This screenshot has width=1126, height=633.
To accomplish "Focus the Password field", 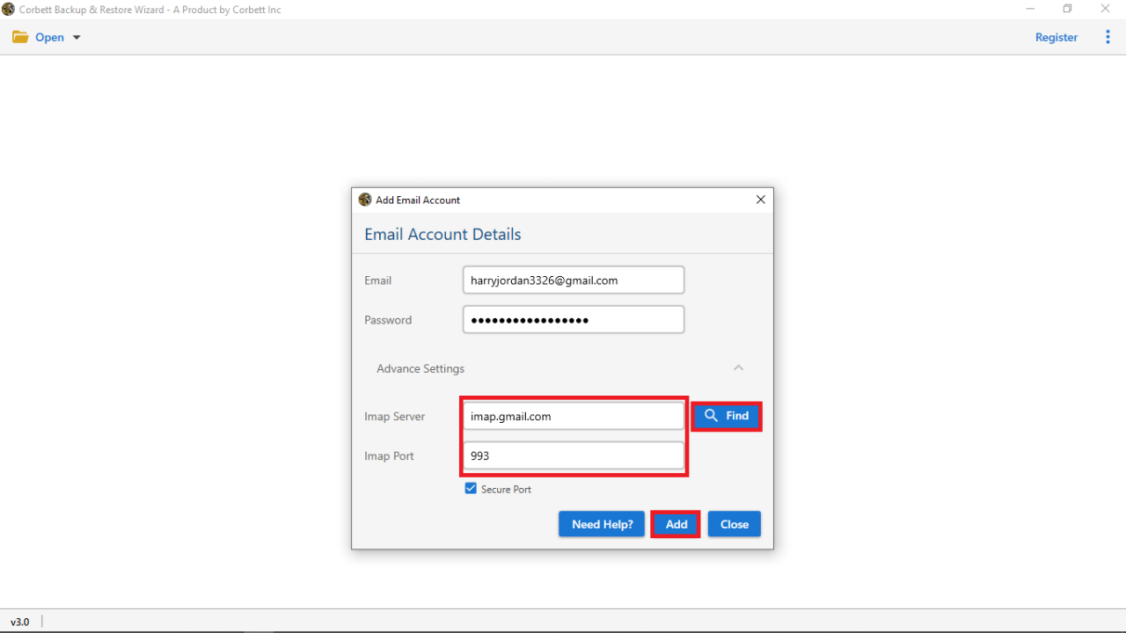I will coord(574,320).
